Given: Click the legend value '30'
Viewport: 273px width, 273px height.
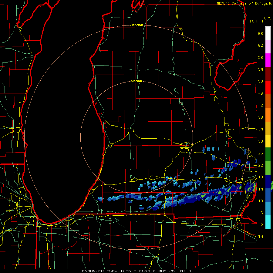Looking at the screenshot, I should coord(261,141).
